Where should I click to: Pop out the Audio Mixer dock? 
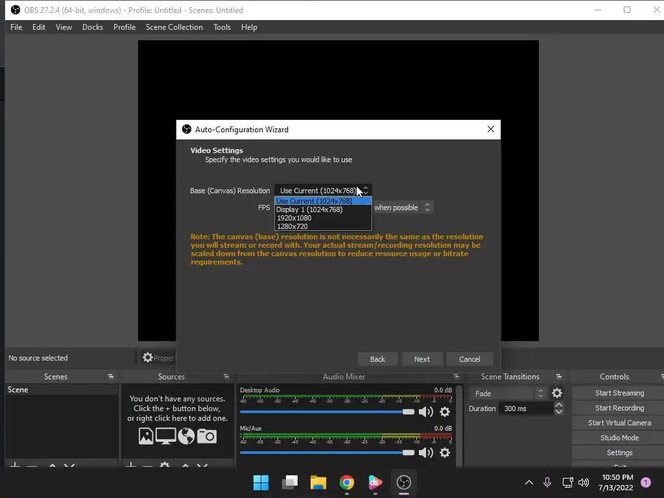tap(456, 377)
